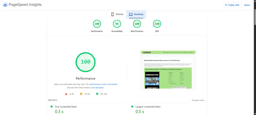Screen dimensions: 256x115
Task: Click the 96 Accessibility score gauge
Action: coord(117,24)
